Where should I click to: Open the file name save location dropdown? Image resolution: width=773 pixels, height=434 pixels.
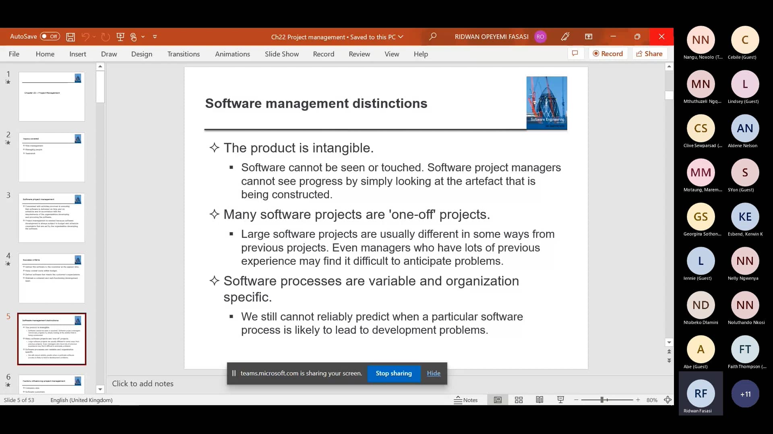click(401, 37)
